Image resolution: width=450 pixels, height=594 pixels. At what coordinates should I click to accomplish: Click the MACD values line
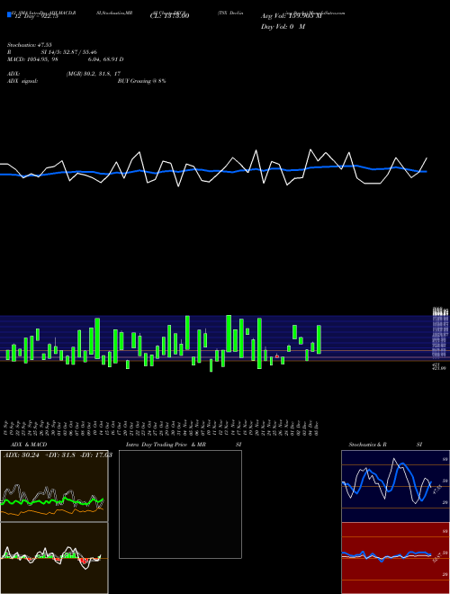[65, 59]
